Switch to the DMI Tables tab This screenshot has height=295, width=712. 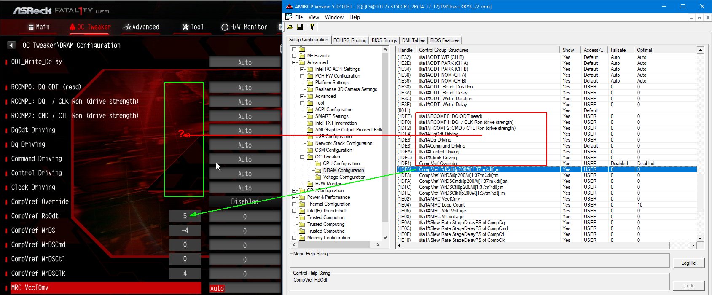point(414,40)
